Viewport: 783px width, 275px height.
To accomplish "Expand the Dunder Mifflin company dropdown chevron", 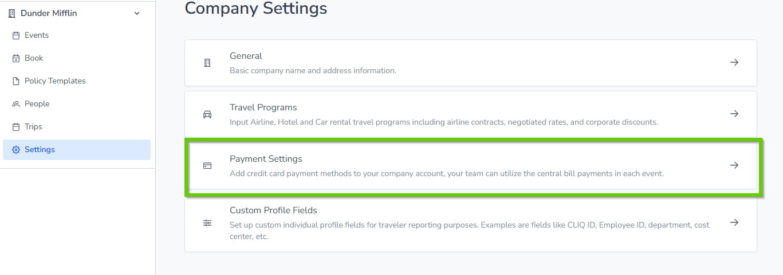I will pyautogui.click(x=137, y=13).
